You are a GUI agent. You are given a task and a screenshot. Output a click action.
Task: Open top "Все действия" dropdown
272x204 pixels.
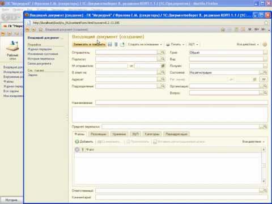tap(248, 44)
